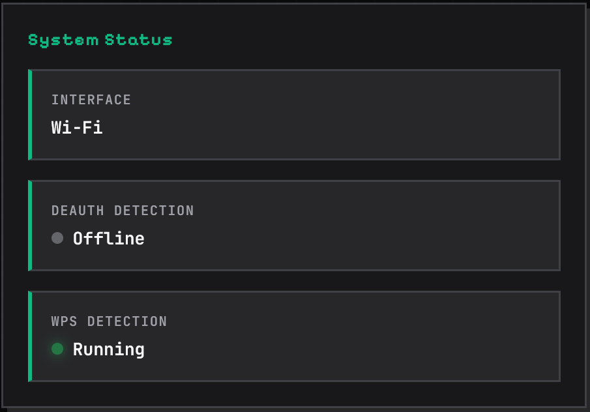Select the System Status heading
590x412 pixels.
[100, 40]
